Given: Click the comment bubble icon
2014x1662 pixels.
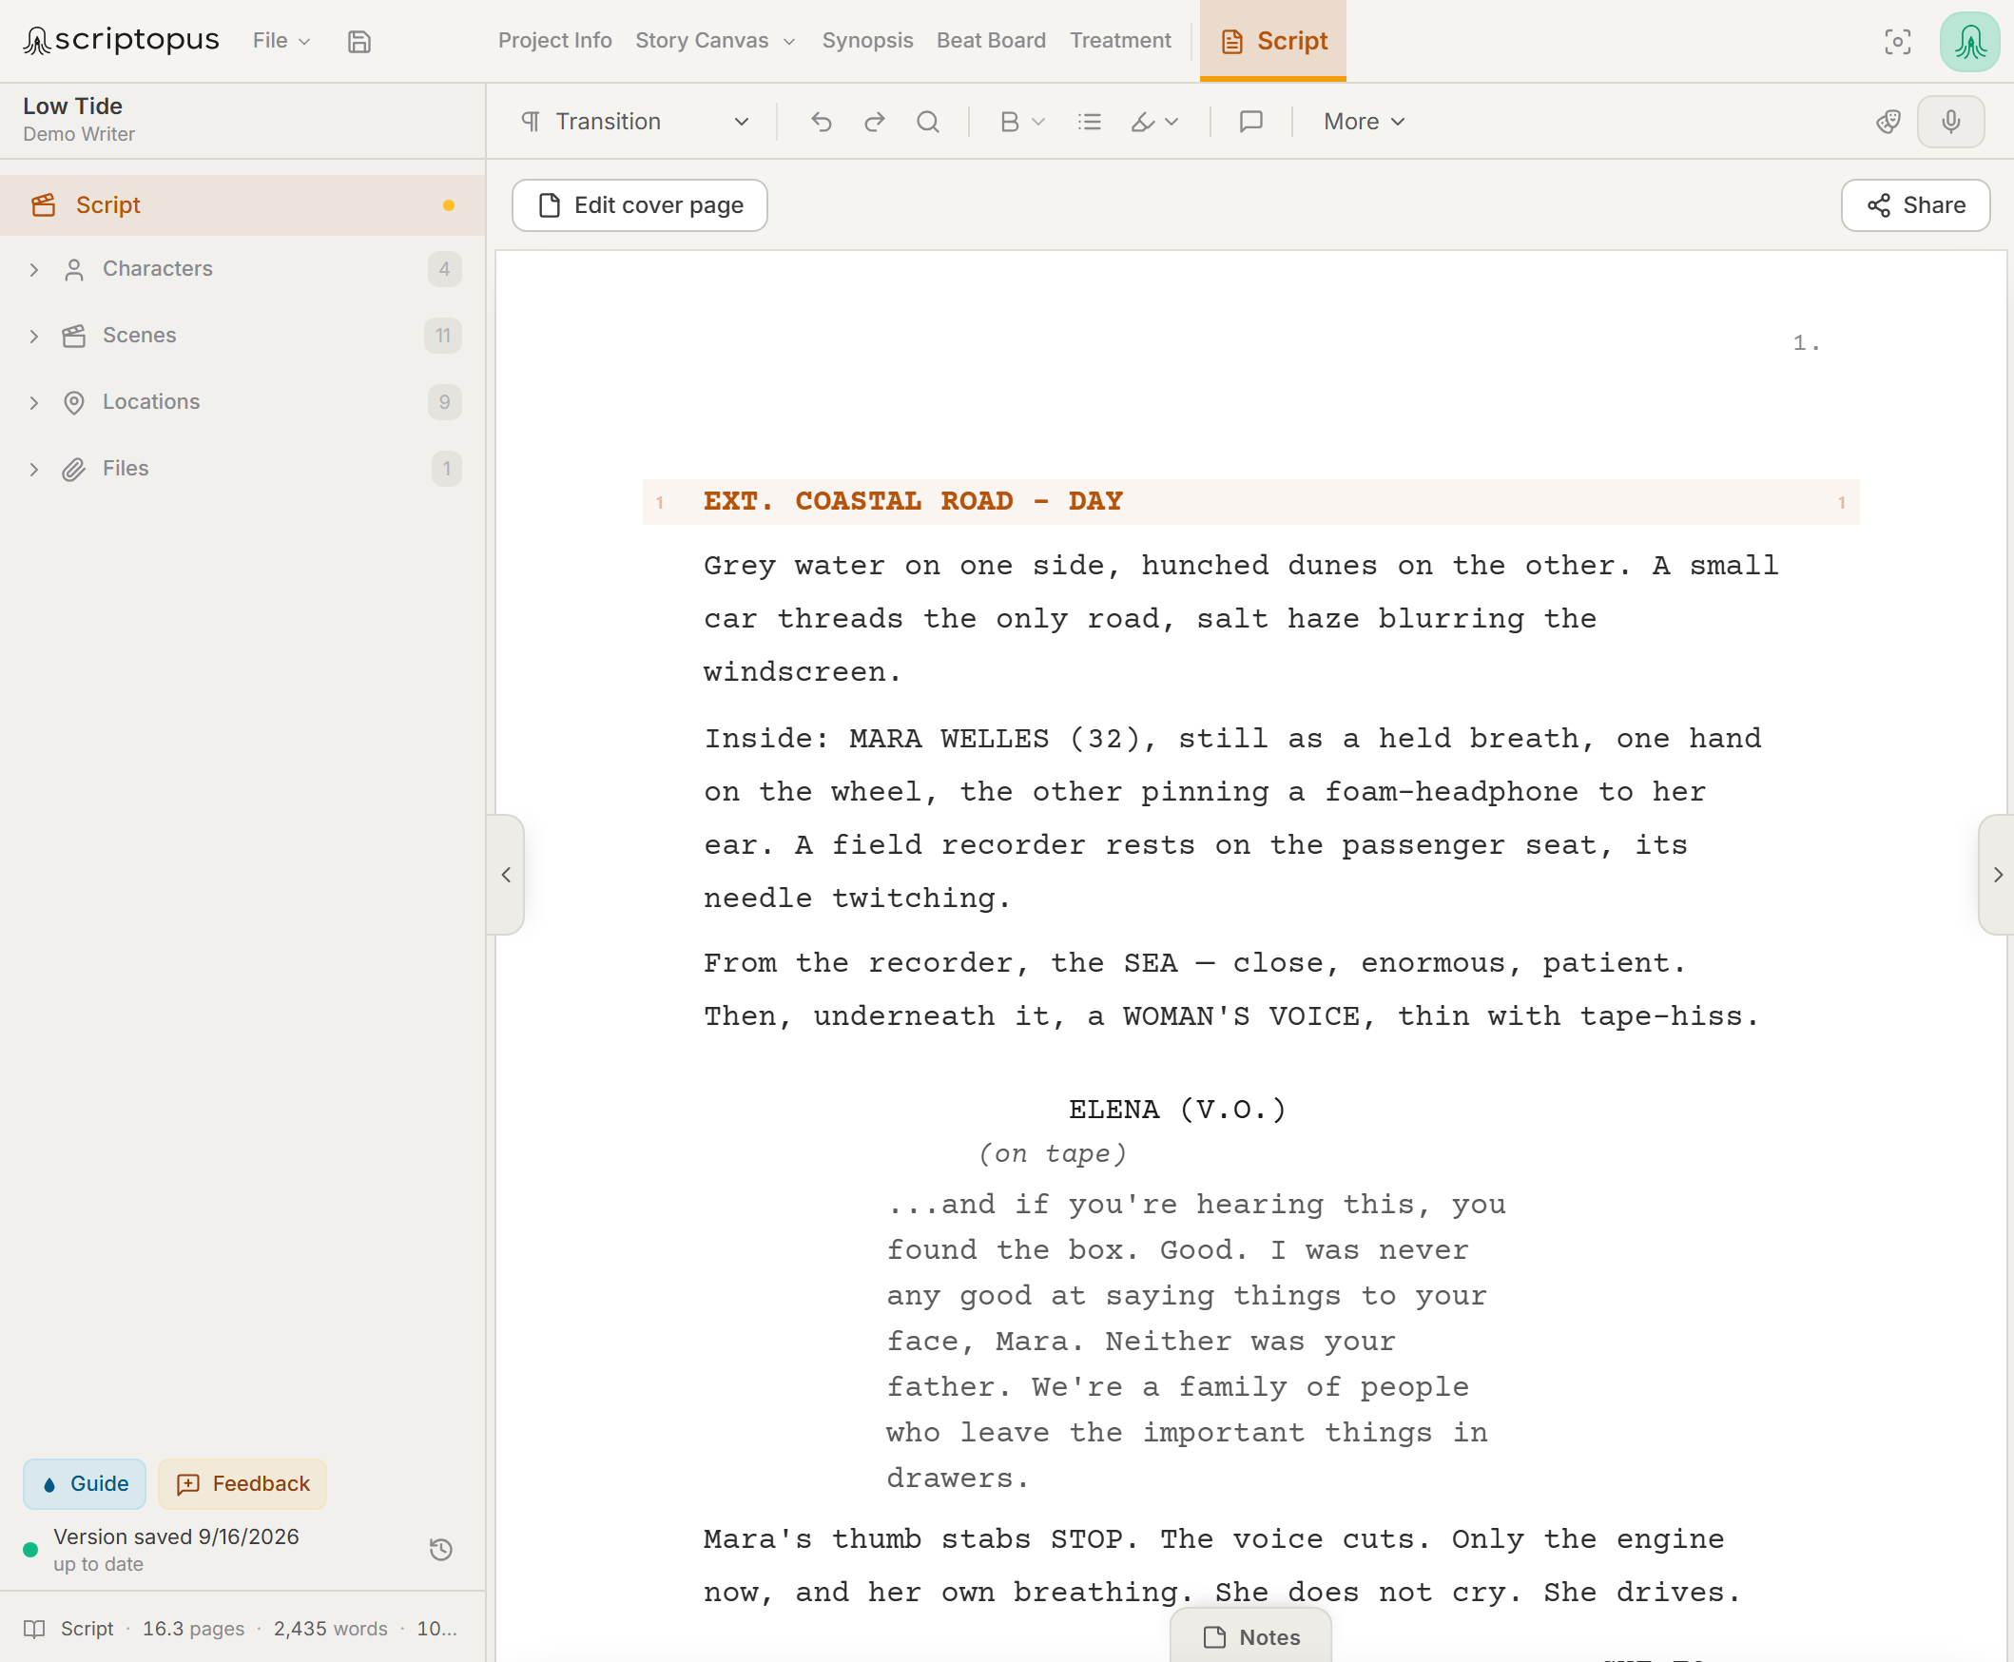Looking at the screenshot, I should [1251, 122].
